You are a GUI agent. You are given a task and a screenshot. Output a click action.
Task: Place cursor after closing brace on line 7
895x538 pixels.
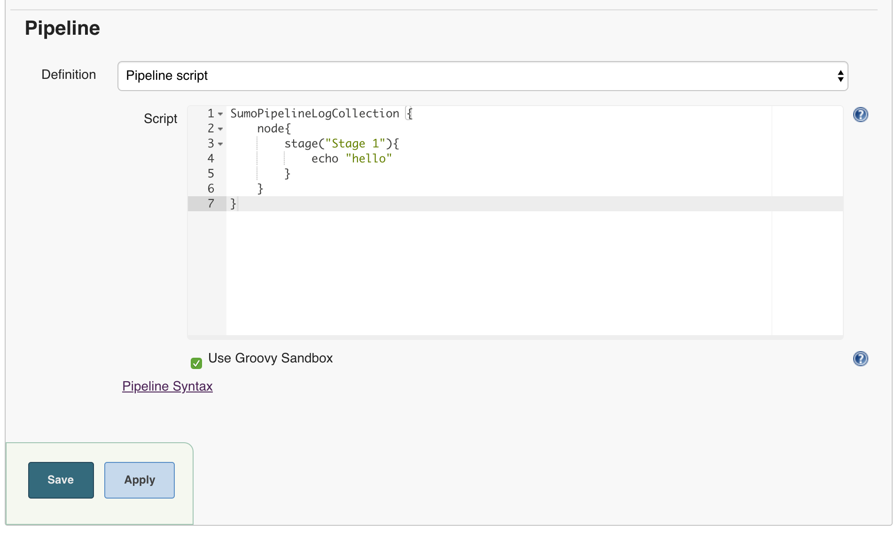[x=238, y=204]
